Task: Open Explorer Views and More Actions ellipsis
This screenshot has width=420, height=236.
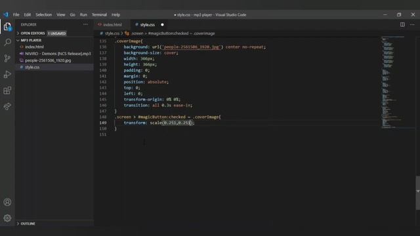Action: tap(85, 24)
